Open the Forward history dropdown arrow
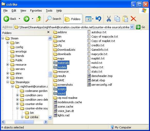Screen dimensions: 150x131 click(32, 19)
